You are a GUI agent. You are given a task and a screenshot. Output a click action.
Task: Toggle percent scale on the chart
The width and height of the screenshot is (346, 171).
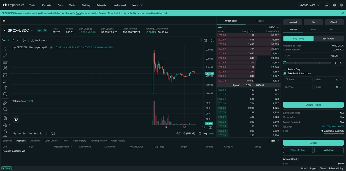[x=200, y=133]
